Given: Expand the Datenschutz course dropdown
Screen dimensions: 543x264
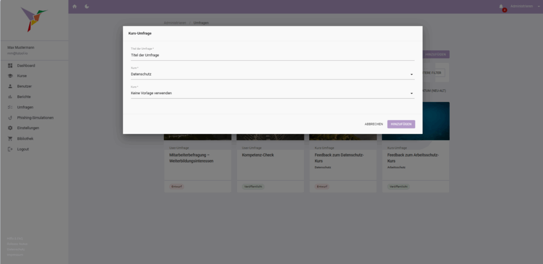Looking at the screenshot, I should coord(411,75).
